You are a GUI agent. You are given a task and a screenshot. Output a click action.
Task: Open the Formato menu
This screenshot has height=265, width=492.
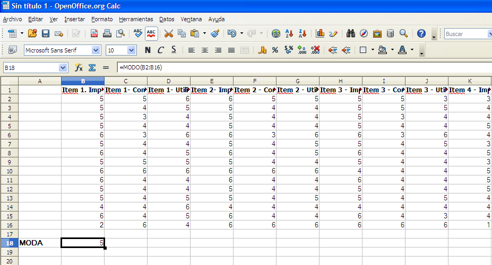pyautogui.click(x=102, y=19)
